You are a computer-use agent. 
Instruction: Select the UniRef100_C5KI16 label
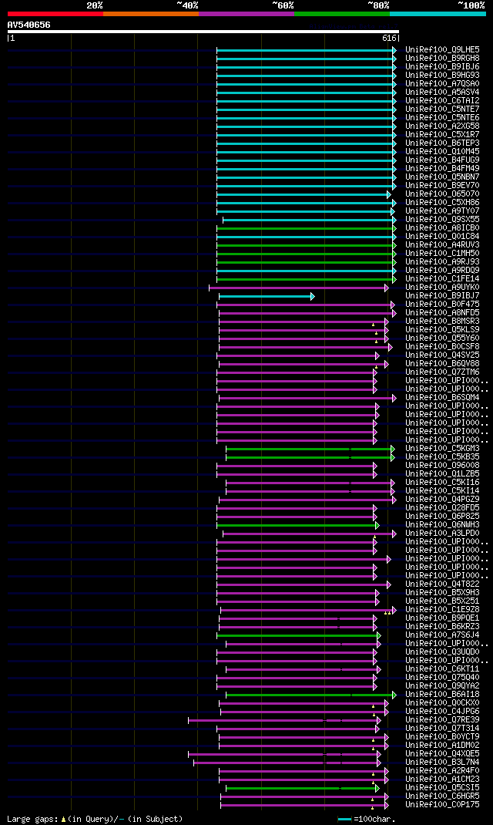(442, 482)
